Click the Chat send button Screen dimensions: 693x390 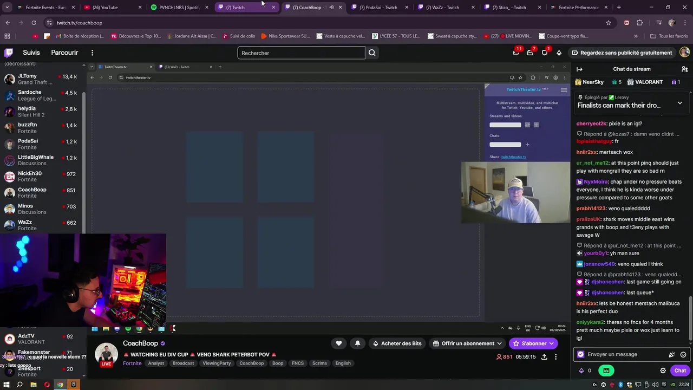tap(680, 370)
